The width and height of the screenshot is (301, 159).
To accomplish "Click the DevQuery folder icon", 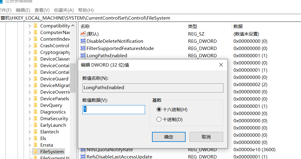I will (x=35, y=105).
